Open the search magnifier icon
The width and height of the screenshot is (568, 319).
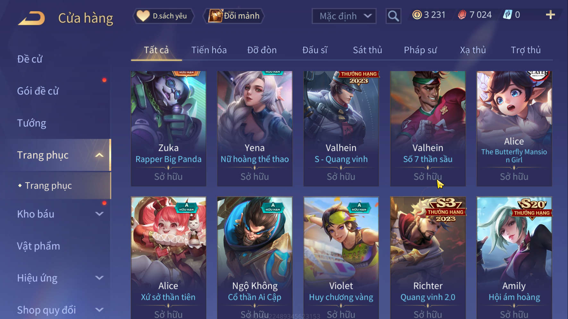click(x=393, y=16)
